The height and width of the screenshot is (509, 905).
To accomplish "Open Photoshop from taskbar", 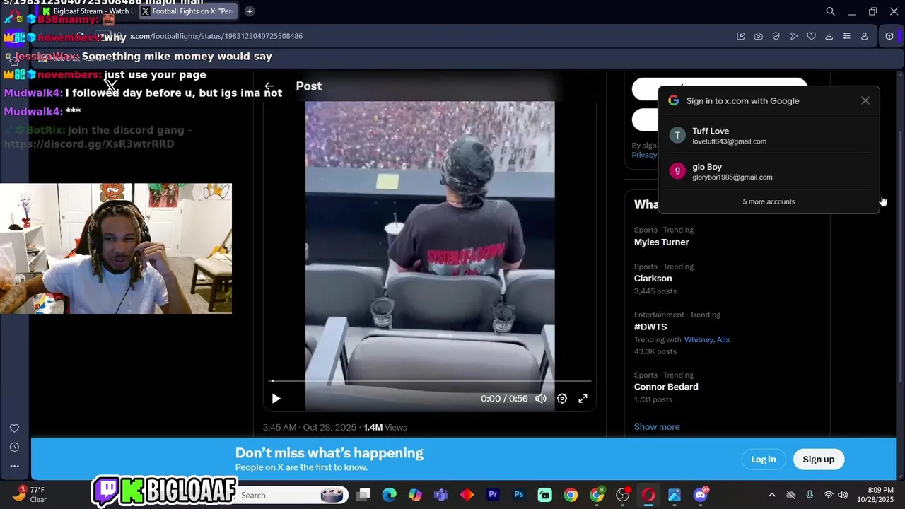I will coord(519,495).
